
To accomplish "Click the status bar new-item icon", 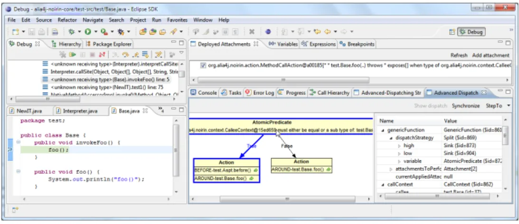I will click(x=15, y=209).
